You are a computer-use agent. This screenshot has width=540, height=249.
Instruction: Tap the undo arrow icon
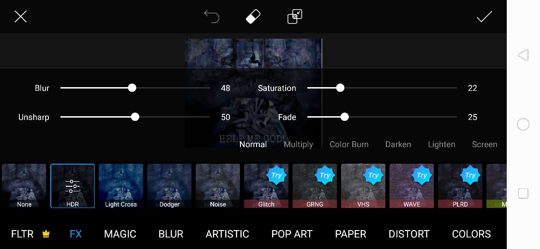[x=211, y=17]
